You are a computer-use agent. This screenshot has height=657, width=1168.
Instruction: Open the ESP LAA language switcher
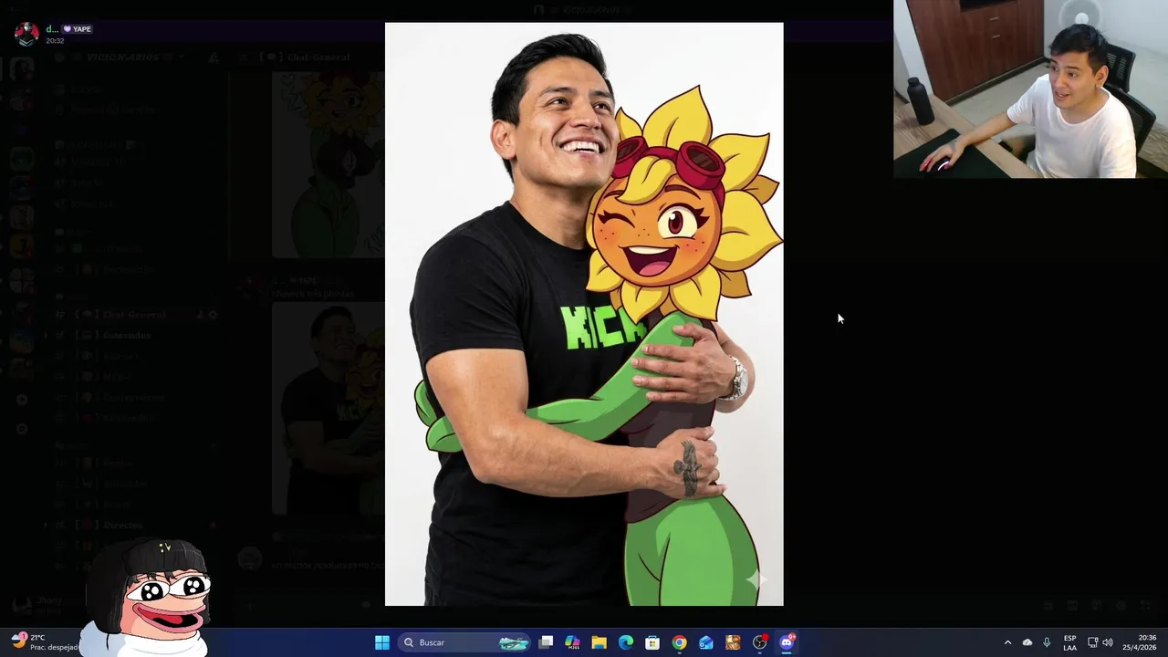[1069, 642]
